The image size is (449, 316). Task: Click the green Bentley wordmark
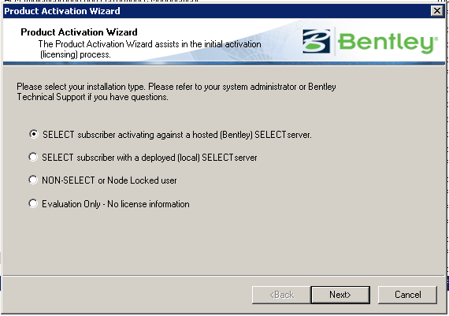click(388, 43)
